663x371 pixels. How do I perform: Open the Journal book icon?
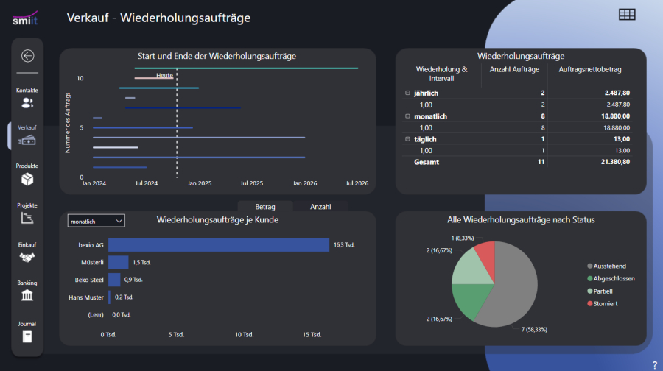[27, 336]
